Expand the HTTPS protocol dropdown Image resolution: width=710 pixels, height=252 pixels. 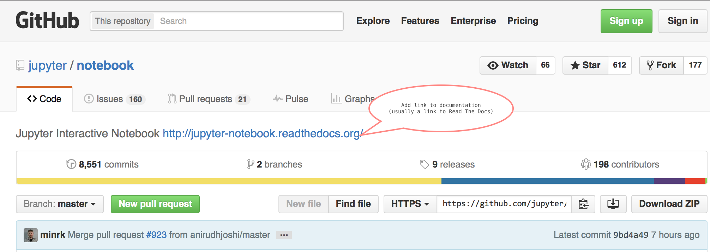pos(410,204)
